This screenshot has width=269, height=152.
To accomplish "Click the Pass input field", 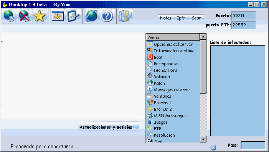I will tap(253, 145).
